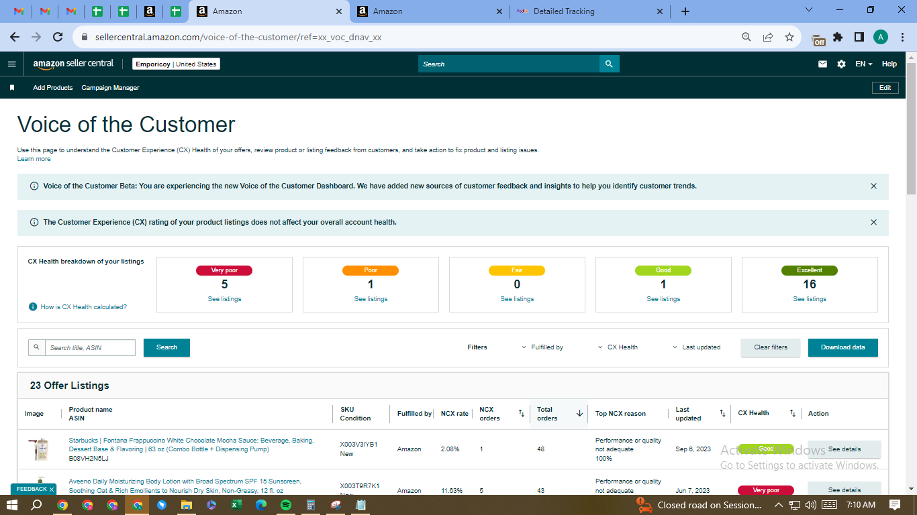This screenshot has height=515, width=917.
Task: Click the Learn more link
Action: click(34, 159)
